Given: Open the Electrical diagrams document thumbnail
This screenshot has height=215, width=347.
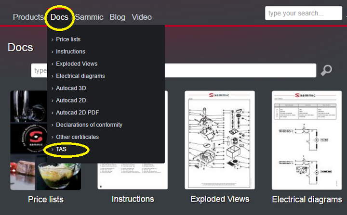Looking at the screenshot, I should pos(307,140).
